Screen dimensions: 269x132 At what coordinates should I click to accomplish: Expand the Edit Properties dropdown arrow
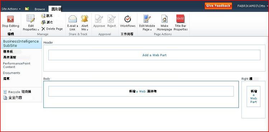click(x=38, y=30)
